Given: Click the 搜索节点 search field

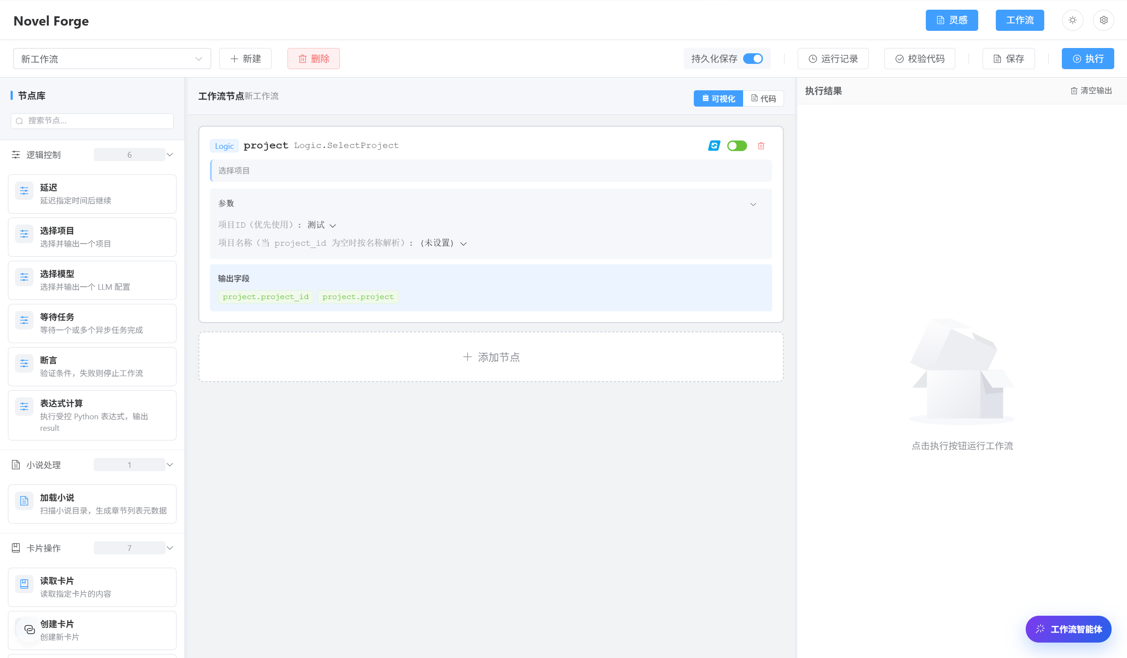Looking at the screenshot, I should pos(92,121).
